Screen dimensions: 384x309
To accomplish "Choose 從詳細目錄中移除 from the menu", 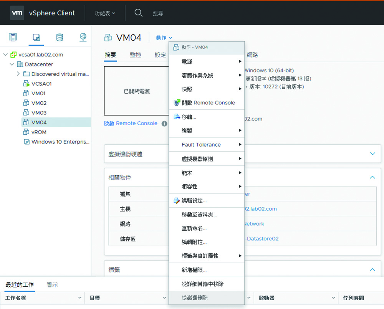I will (207, 284).
